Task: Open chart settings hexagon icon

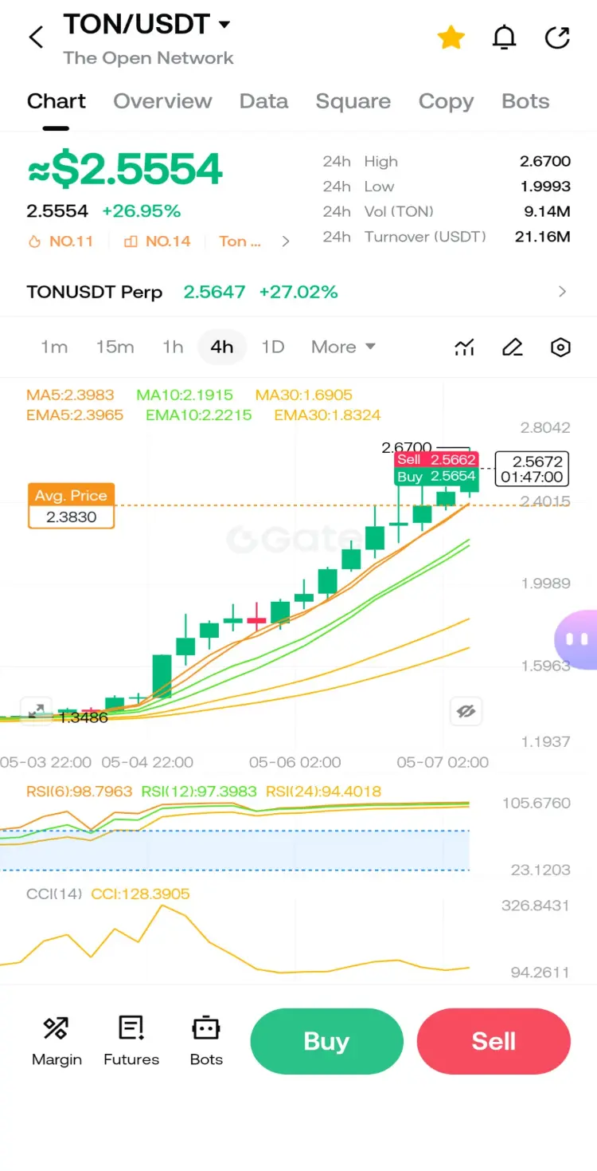Action: point(561,348)
